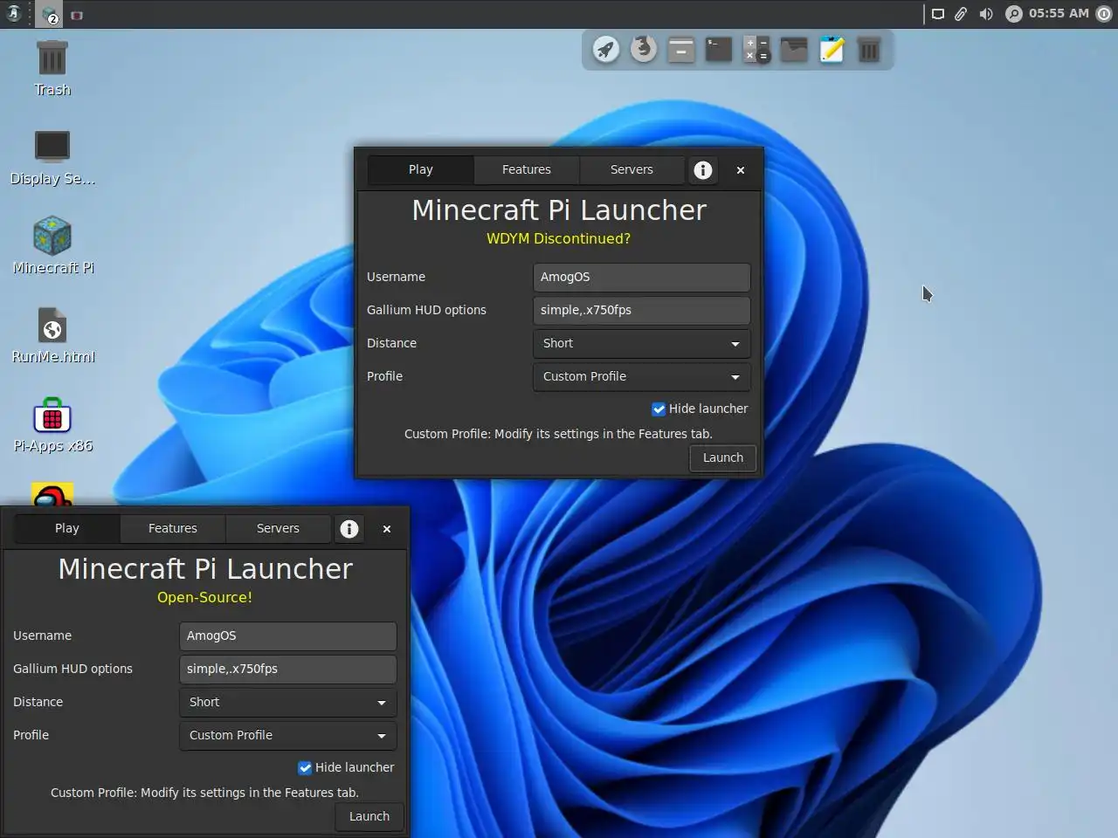1118x838 pixels.
Task: Expand Distance dropdown in Open-Source window
Action: click(x=287, y=703)
